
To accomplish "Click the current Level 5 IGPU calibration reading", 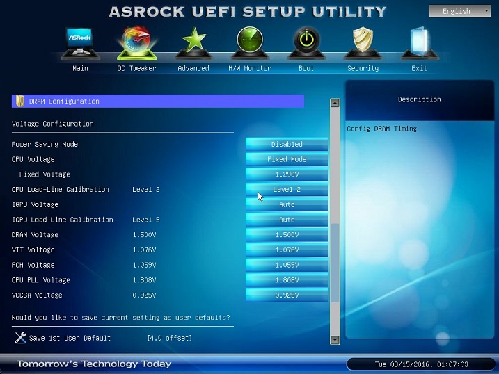I will 146,220.
